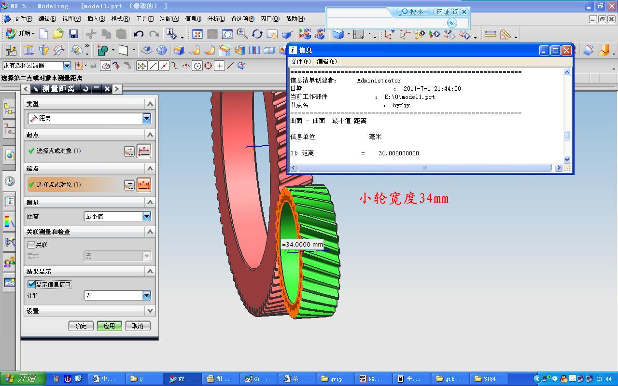
Task: Open the History clock sidebar icon
Action: pyautogui.click(x=9, y=181)
